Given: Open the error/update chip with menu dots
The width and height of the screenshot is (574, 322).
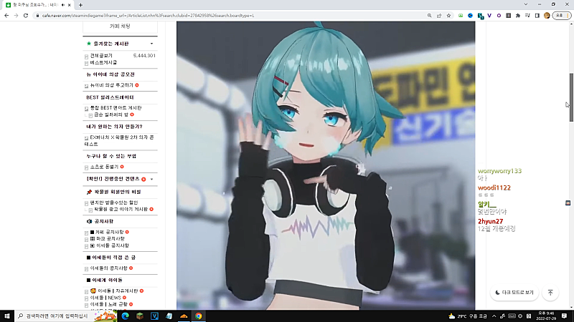Looking at the screenshot, I should point(562,16).
